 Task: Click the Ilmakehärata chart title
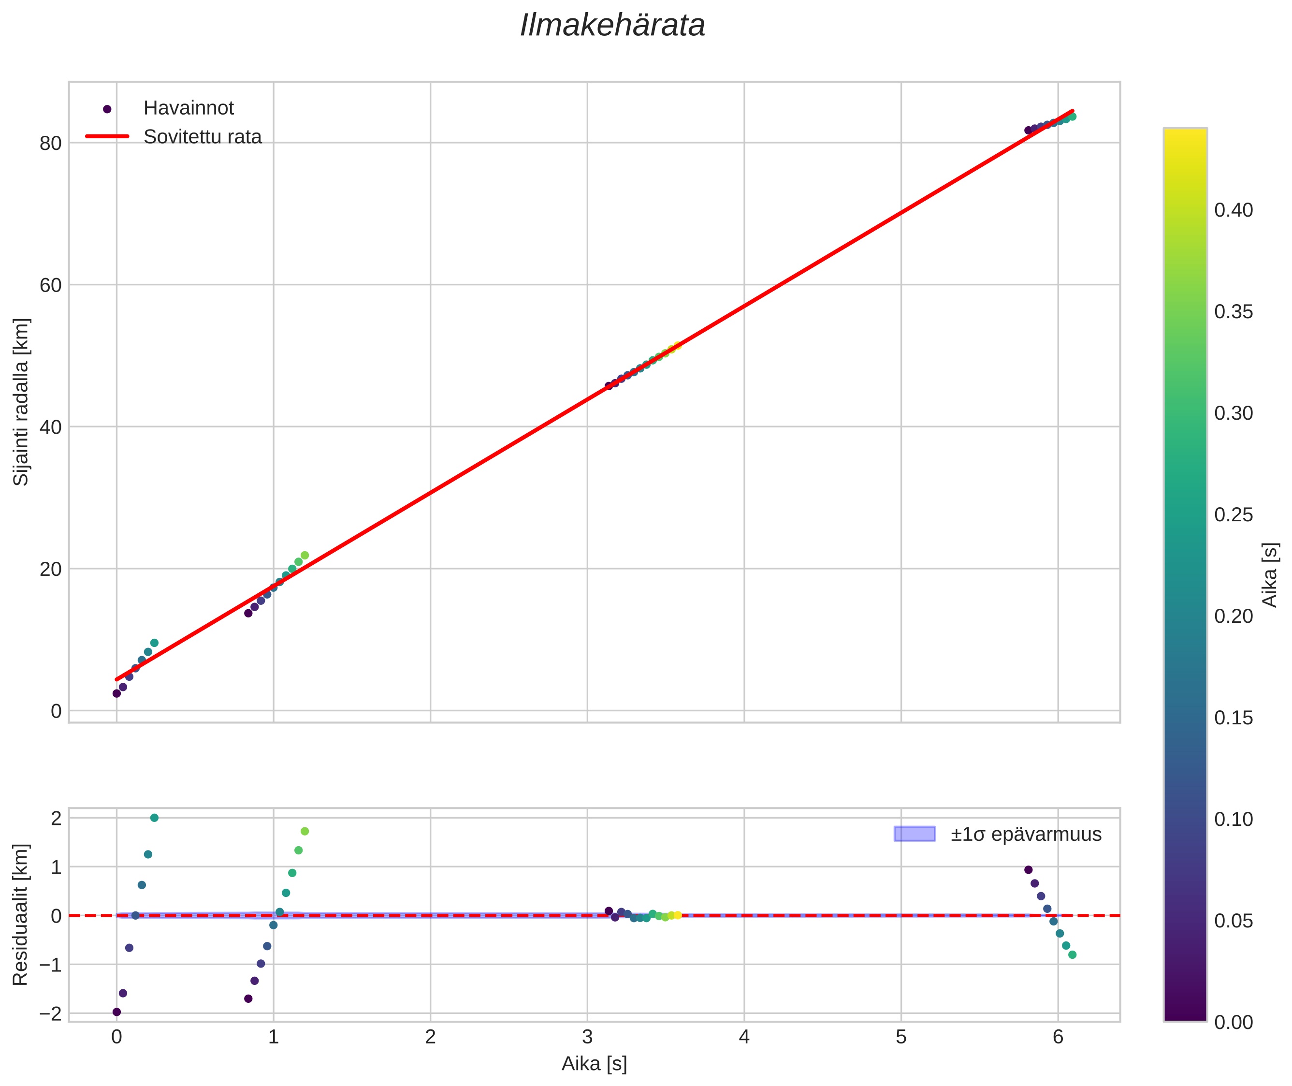point(612,26)
